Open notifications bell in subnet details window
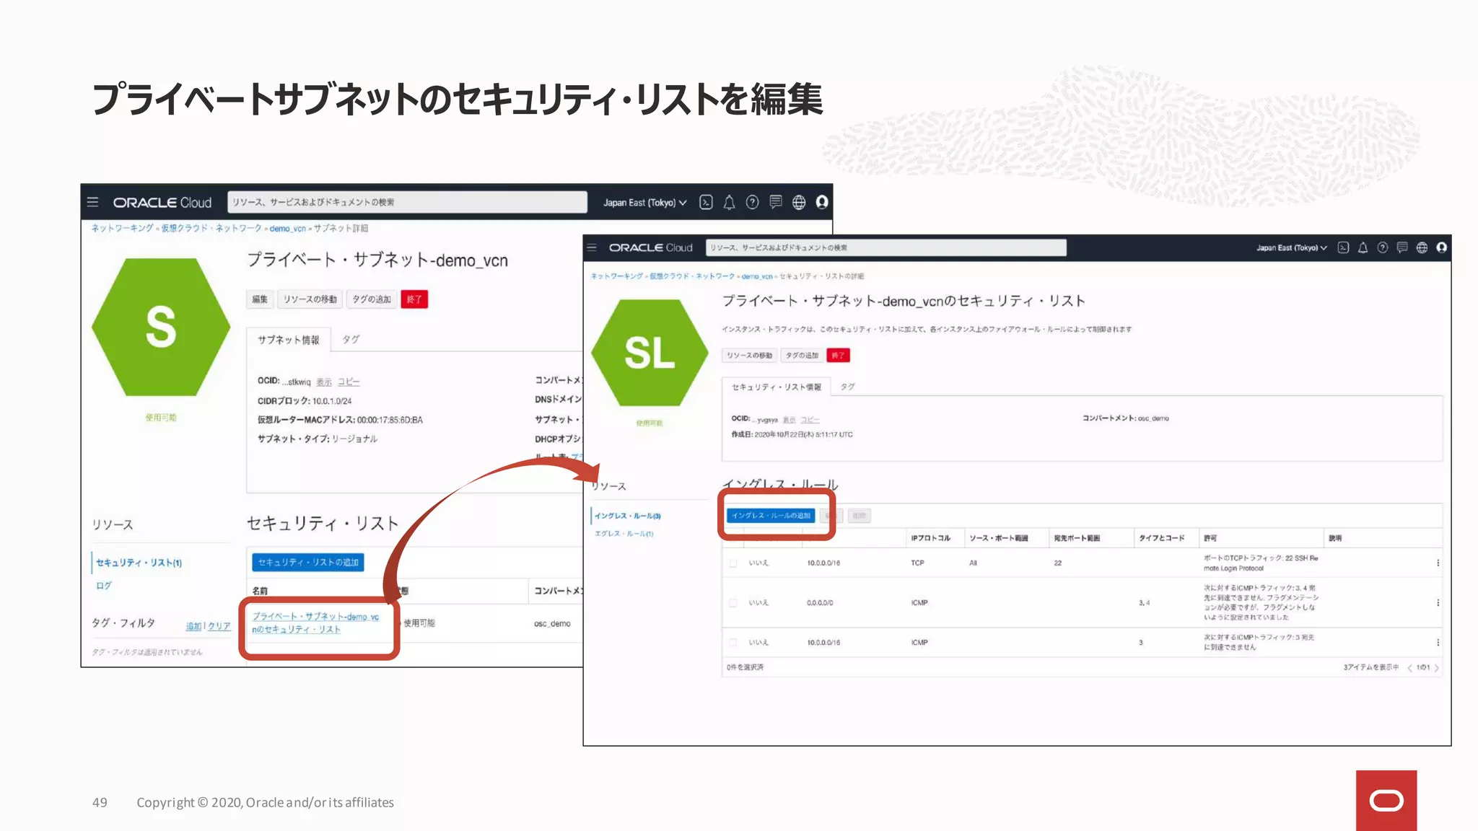Image resolution: width=1478 pixels, height=831 pixels. (x=729, y=202)
